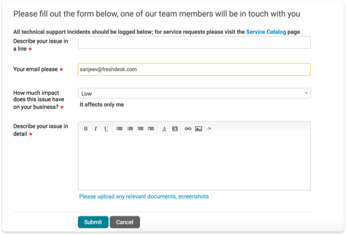Viewport: 346px width, 235px height.
Task: Click inside the issue detail text area
Action: tap(194, 162)
